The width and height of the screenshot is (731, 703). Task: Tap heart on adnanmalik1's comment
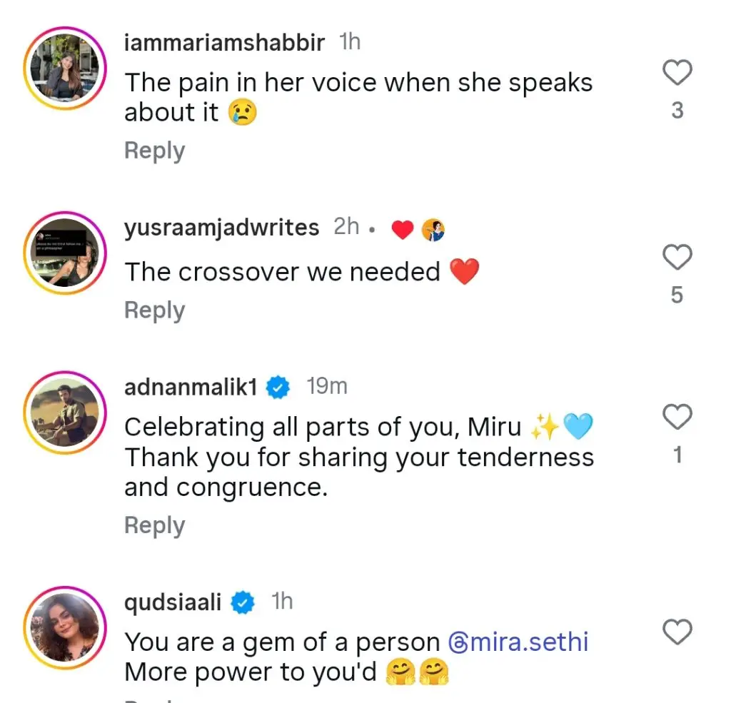point(677,417)
